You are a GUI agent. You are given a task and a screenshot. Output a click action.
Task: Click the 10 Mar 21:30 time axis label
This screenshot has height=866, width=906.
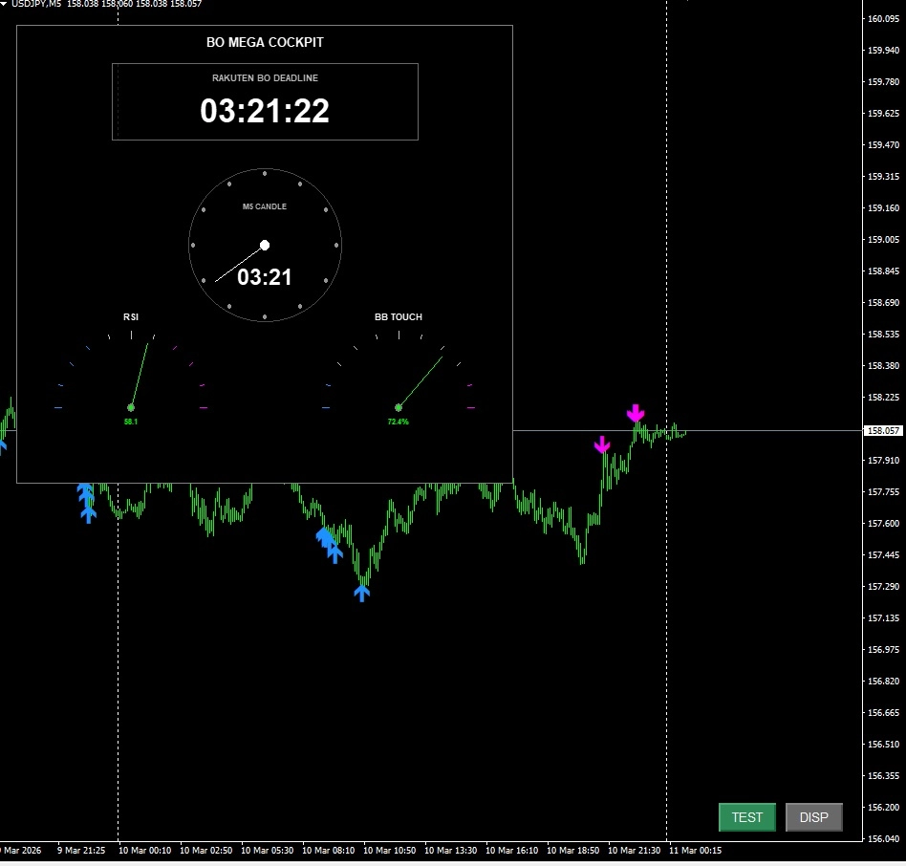635,851
